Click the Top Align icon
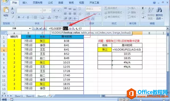The width and height of the screenshot is (170, 101). [x=65, y=9]
